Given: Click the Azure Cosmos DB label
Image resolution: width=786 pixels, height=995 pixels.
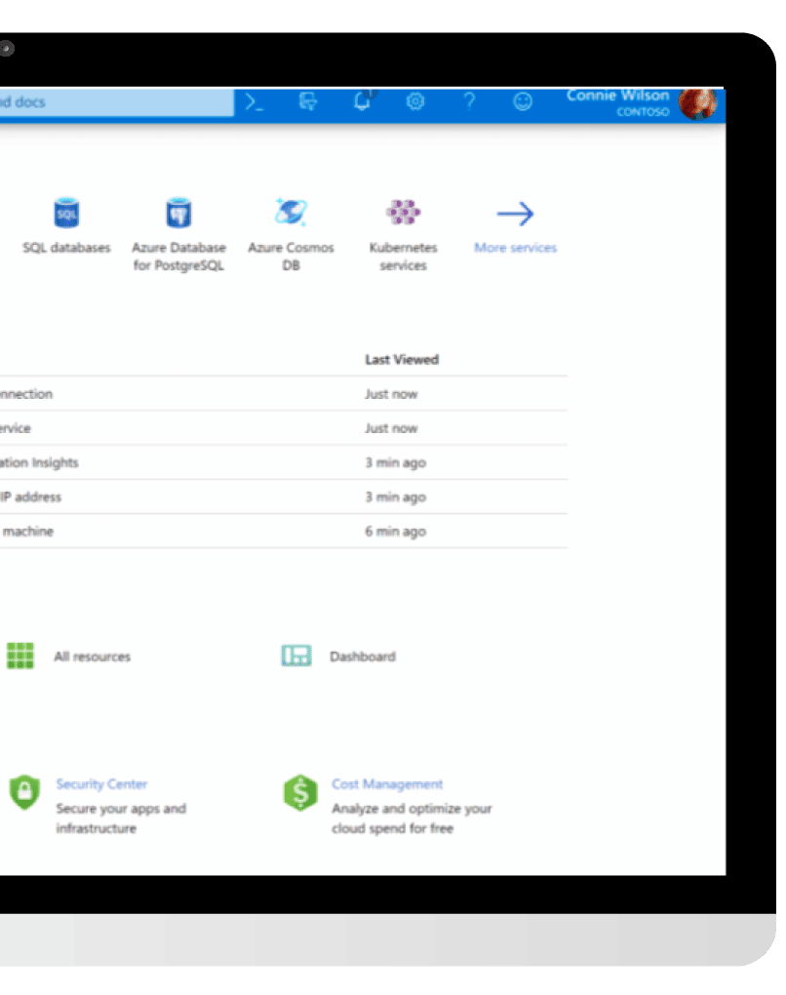Looking at the screenshot, I should coord(292,257).
